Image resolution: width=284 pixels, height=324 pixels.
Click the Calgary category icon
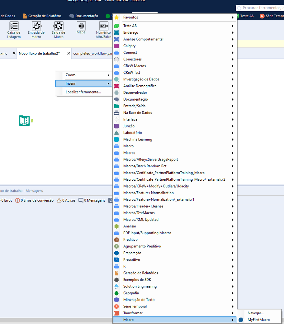tap(117, 46)
